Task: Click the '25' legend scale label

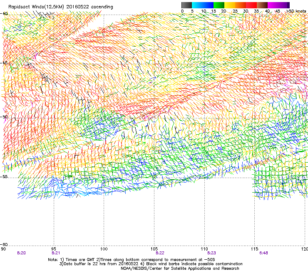Action: coord(235,11)
